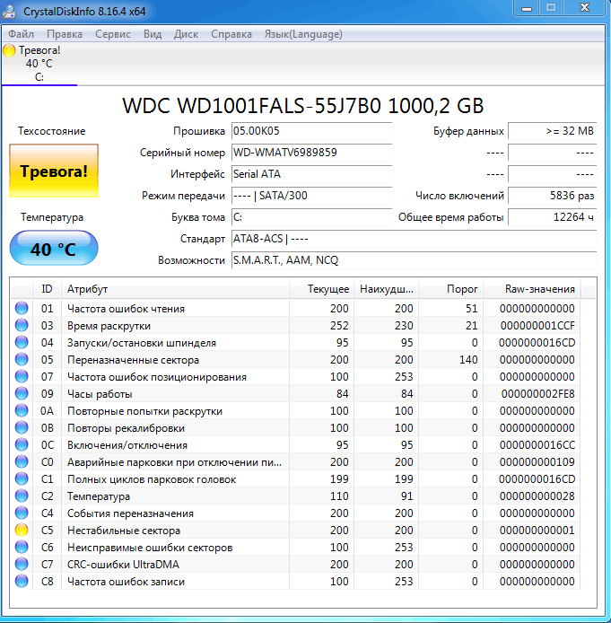Click status icon for 05 Переназначенные сектора
This screenshot has height=623, width=611.
tap(22, 360)
